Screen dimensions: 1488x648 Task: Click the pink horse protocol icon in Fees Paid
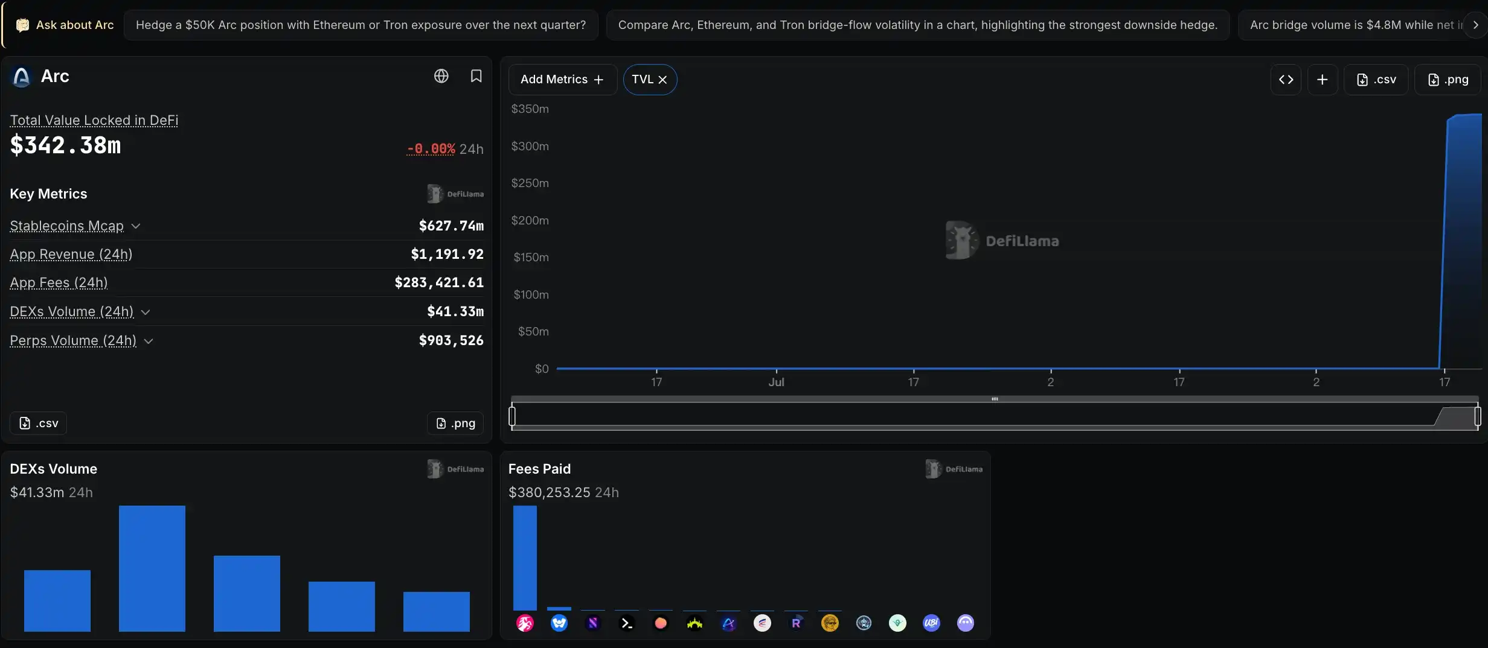click(x=525, y=623)
